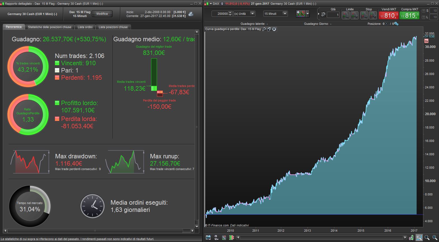439x242 pixels.
Task: Click the add indicator chart icon
Action: click(301, 14)
